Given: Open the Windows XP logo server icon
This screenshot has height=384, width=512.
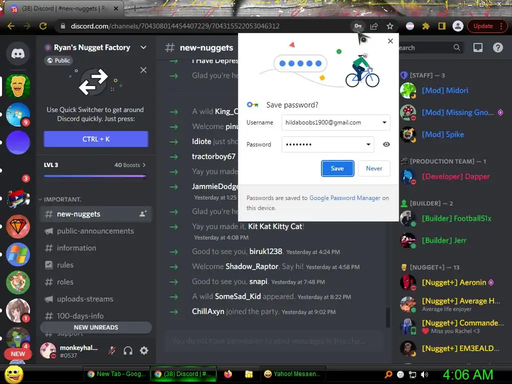Looking at the screenshot, I should click(18, 254).
